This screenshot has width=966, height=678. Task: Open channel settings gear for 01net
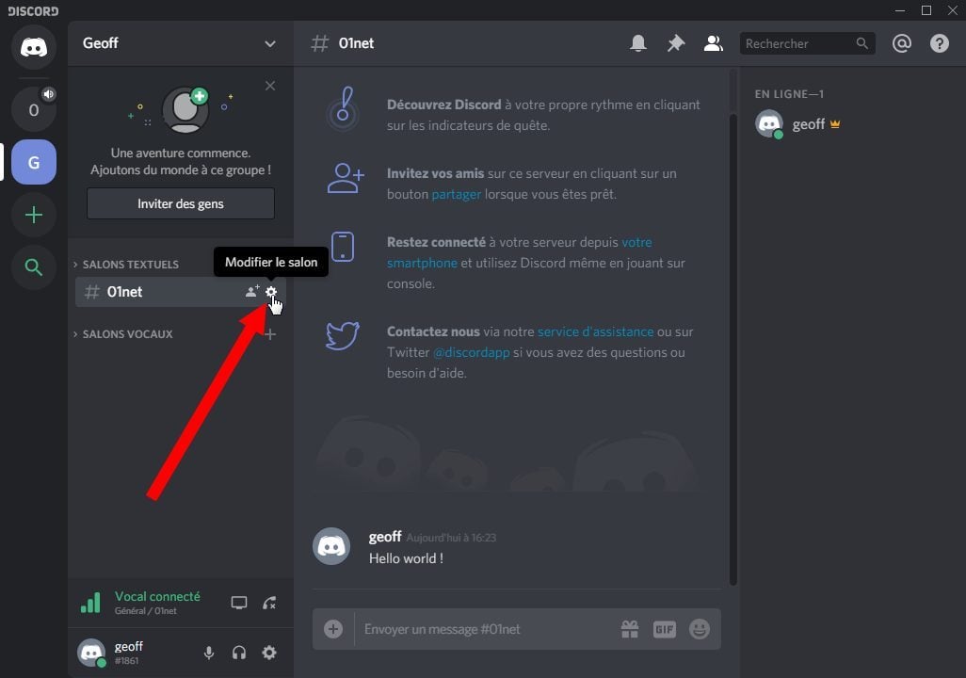[x=271, y=292]
